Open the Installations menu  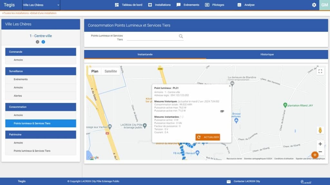point(163,5)
